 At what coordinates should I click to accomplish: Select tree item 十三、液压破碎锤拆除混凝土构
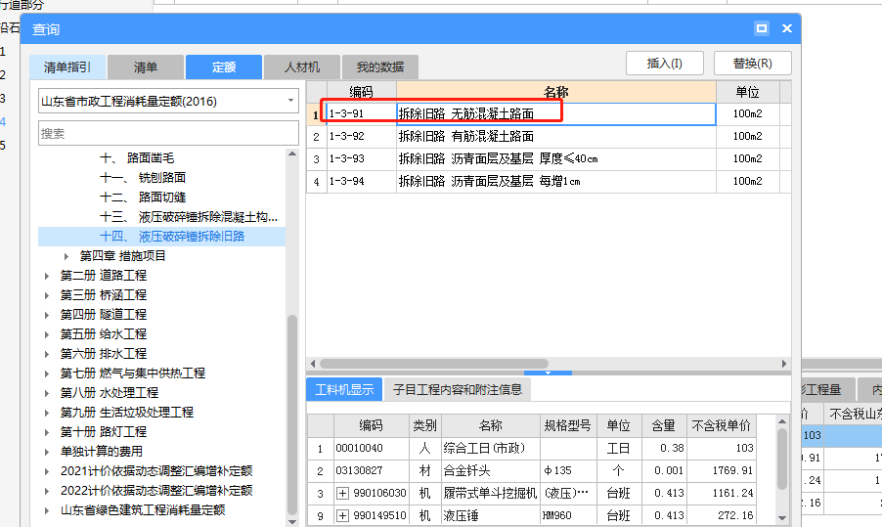[x=189, y=217]
